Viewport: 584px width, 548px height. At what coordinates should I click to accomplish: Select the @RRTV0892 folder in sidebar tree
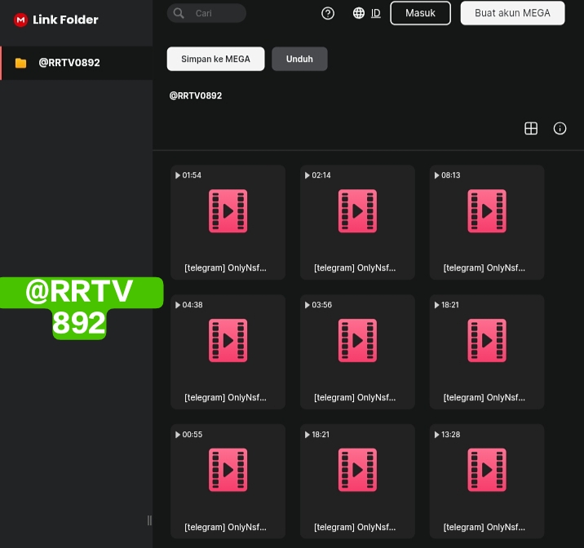click(x=77, y=63)
